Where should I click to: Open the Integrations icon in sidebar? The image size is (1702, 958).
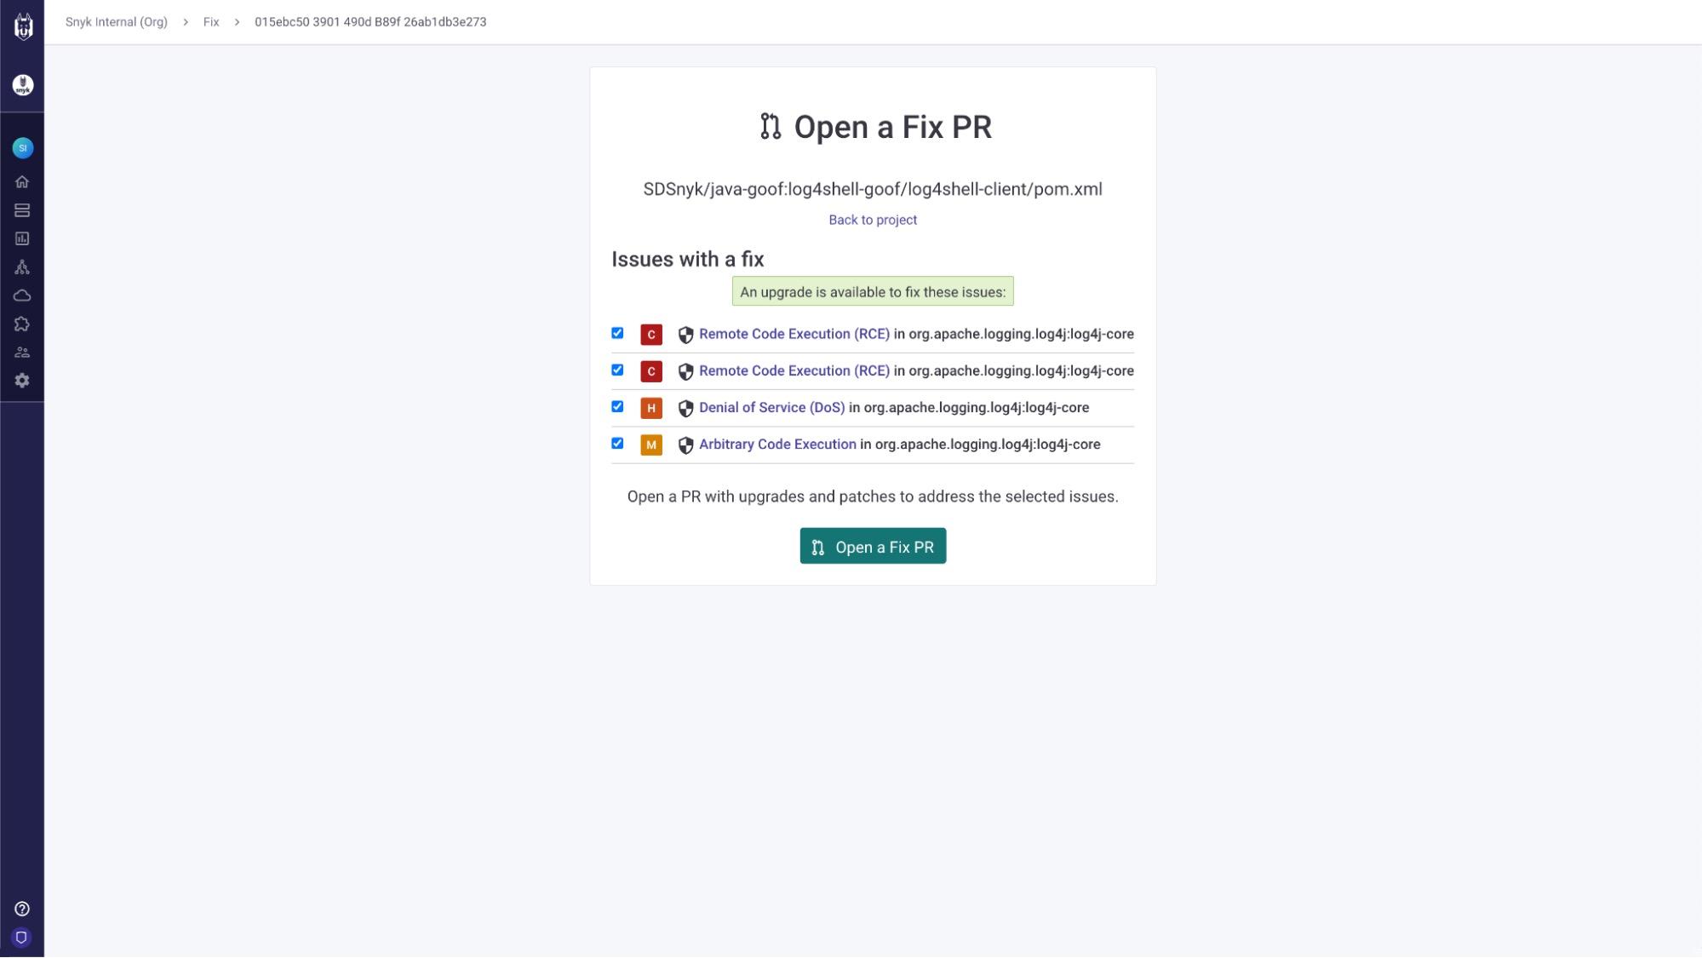tap(22, 323)
